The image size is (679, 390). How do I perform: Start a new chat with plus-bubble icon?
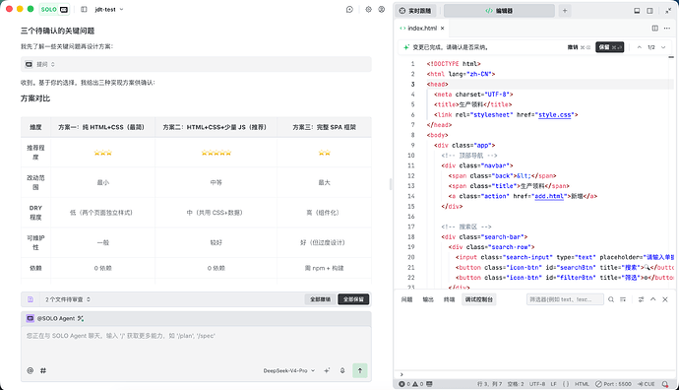point(349,9)
